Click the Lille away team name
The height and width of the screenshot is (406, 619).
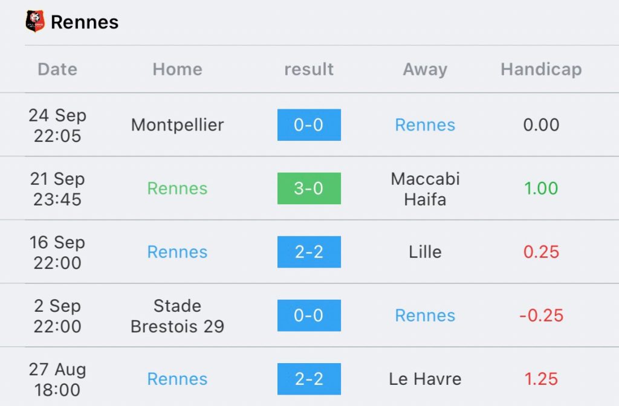pyautogui.click(x=425, y=252)
